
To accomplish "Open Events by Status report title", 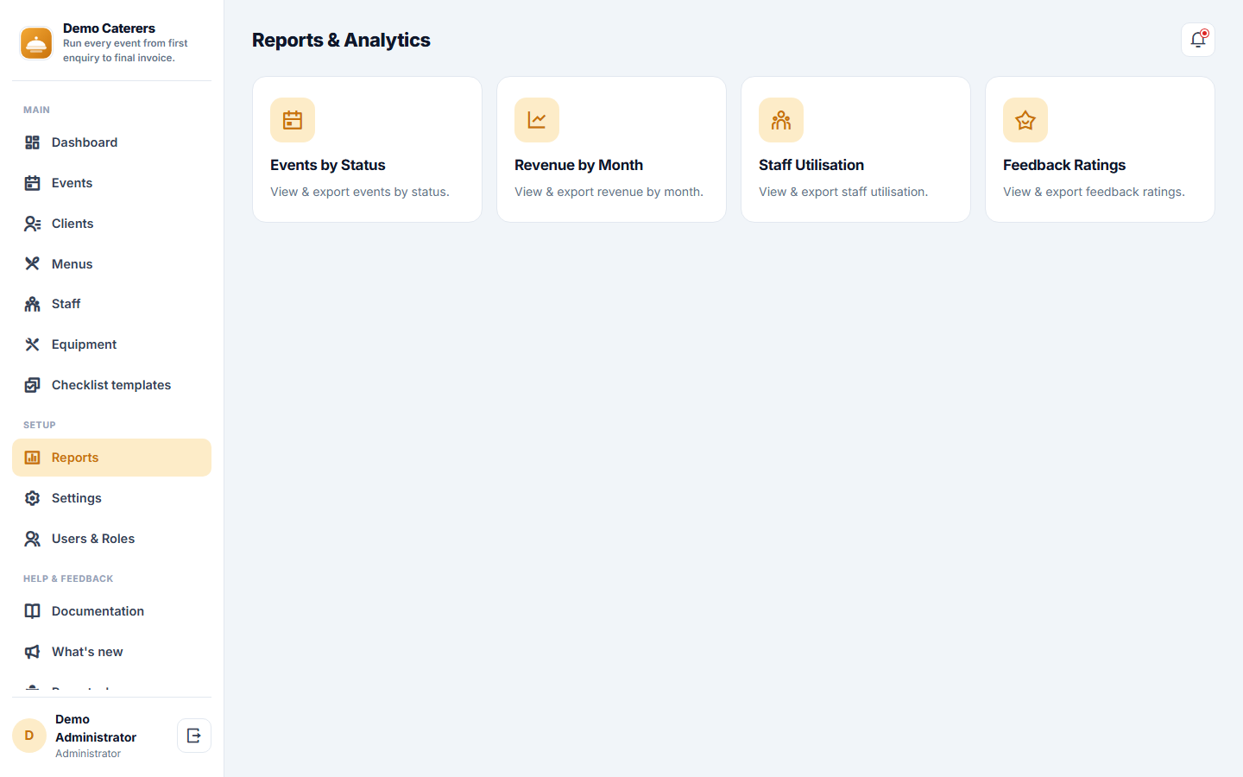I will tap(328, 165).
